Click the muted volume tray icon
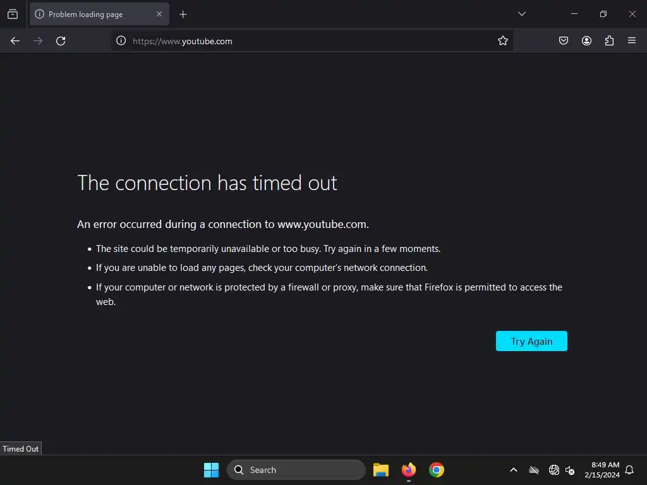 pos(570,470)
